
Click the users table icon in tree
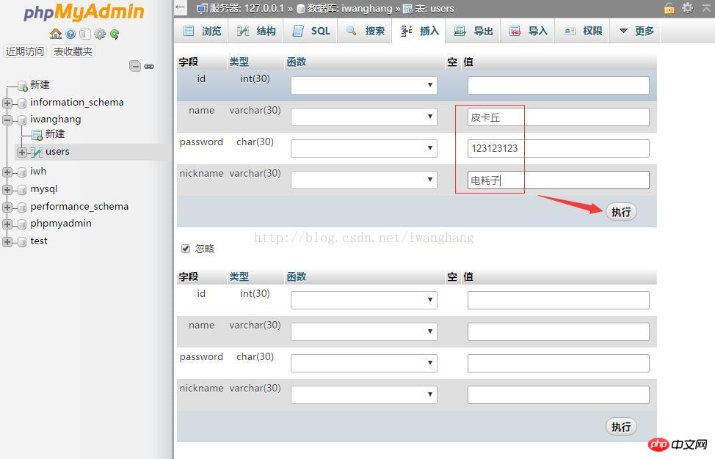pyautogui.click(x=37, y=153)
